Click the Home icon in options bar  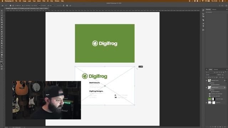(2, 6)
